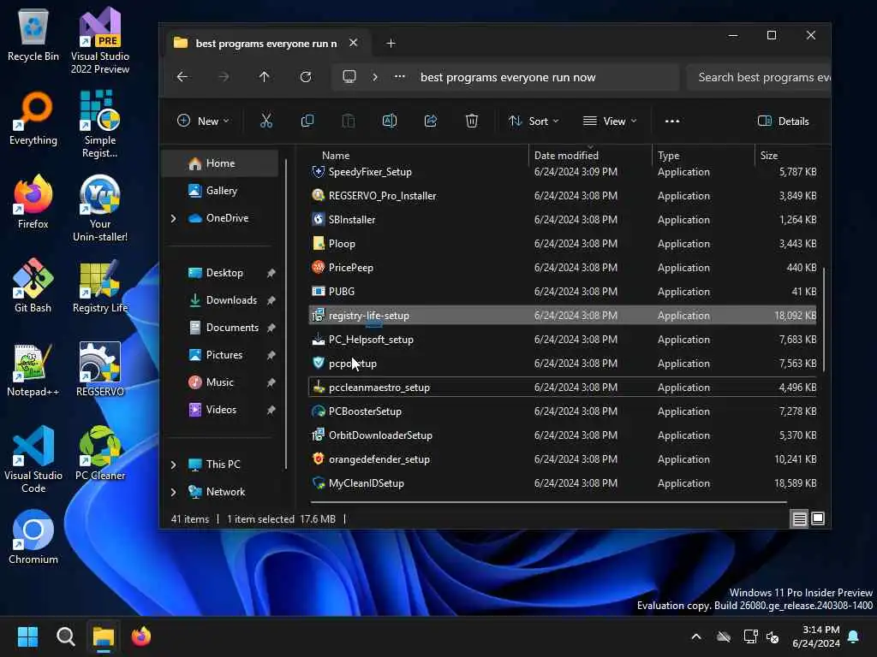Expand This PC tree node

(173, 465)
